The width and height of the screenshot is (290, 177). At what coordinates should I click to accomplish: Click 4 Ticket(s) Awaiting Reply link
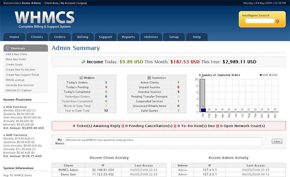click(96, 126)
